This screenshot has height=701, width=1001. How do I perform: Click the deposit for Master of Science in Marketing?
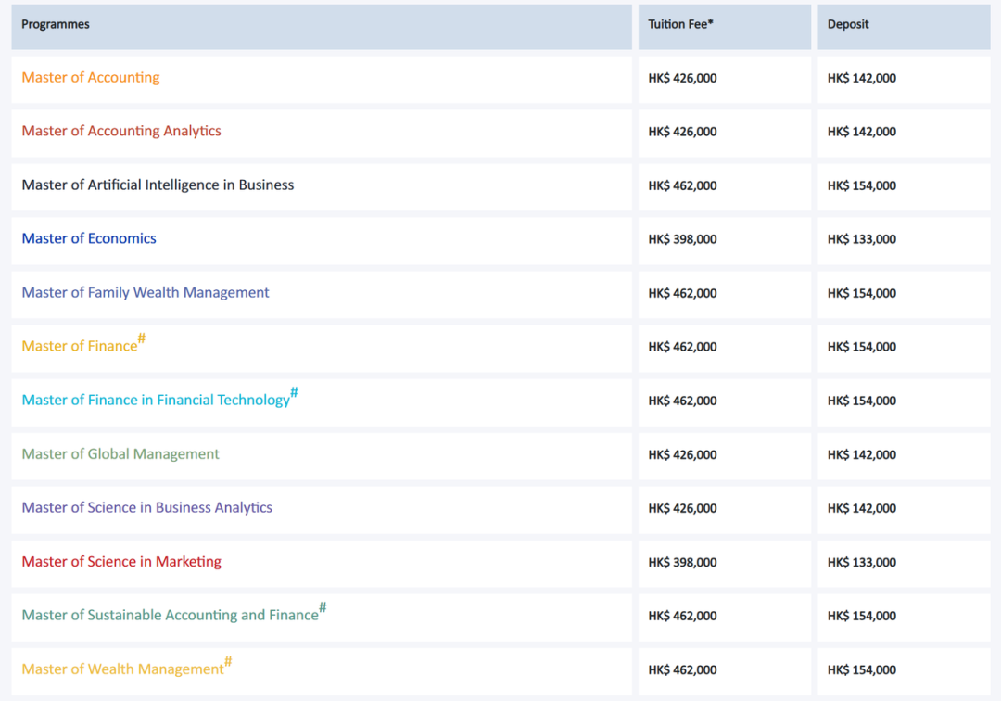[x=861, y=563]
